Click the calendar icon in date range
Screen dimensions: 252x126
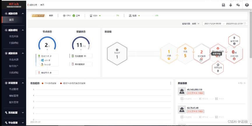click(245, 24)
